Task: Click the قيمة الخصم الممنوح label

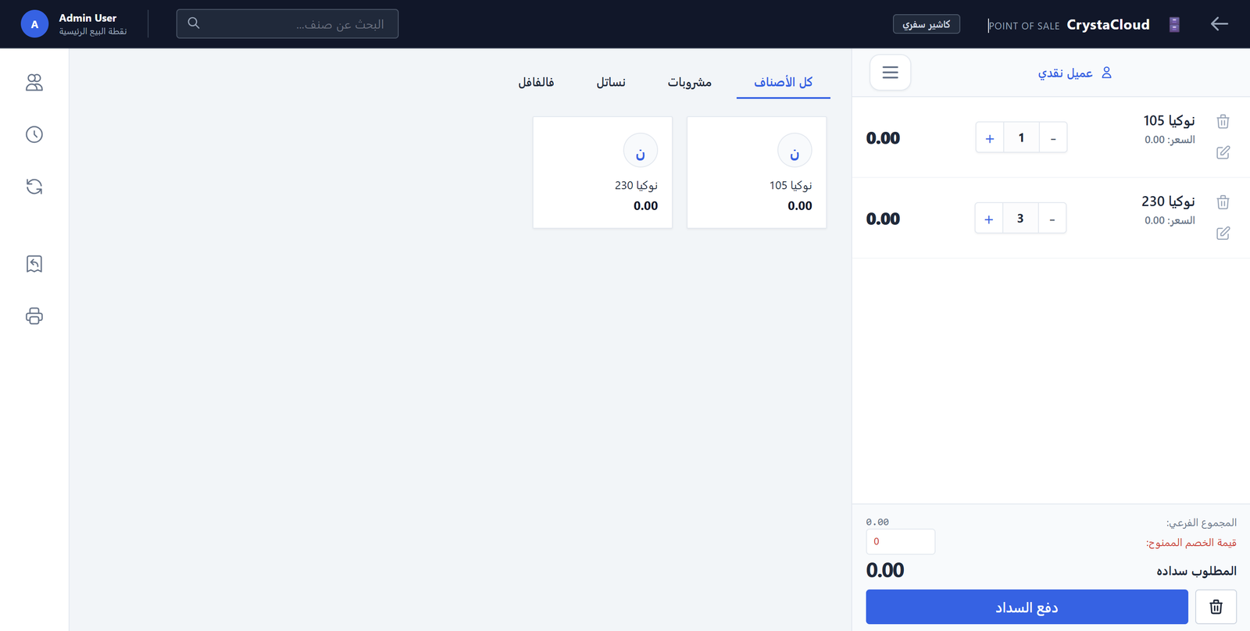Action: pos(1191,543)
